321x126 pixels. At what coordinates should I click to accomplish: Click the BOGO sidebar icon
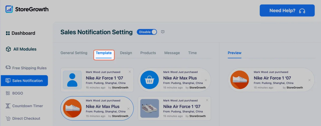pos(8,93)
